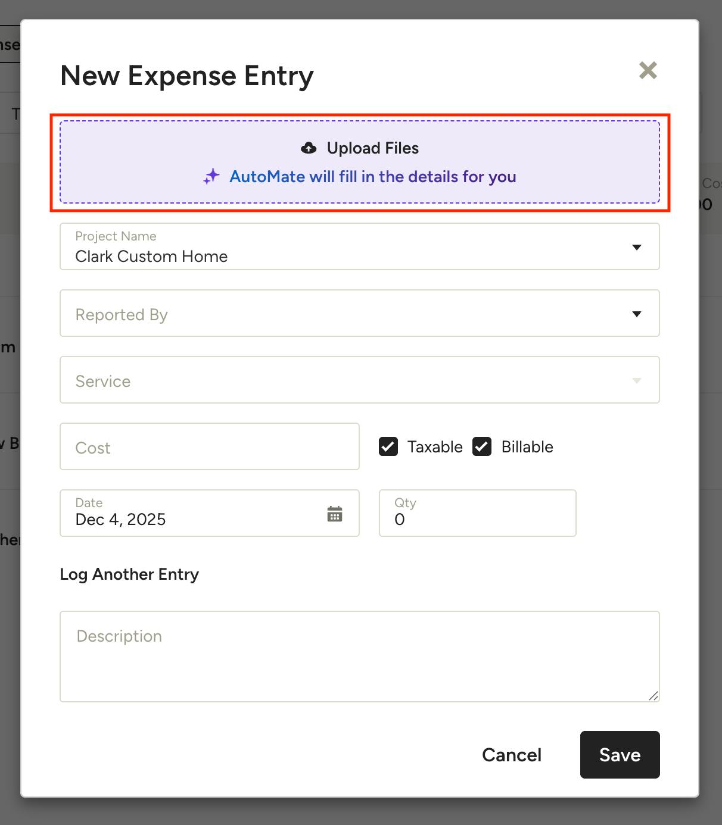The image size is (722, 825).
Task: Toggle the Taxable checkbox
Action: tap(388, 446)
